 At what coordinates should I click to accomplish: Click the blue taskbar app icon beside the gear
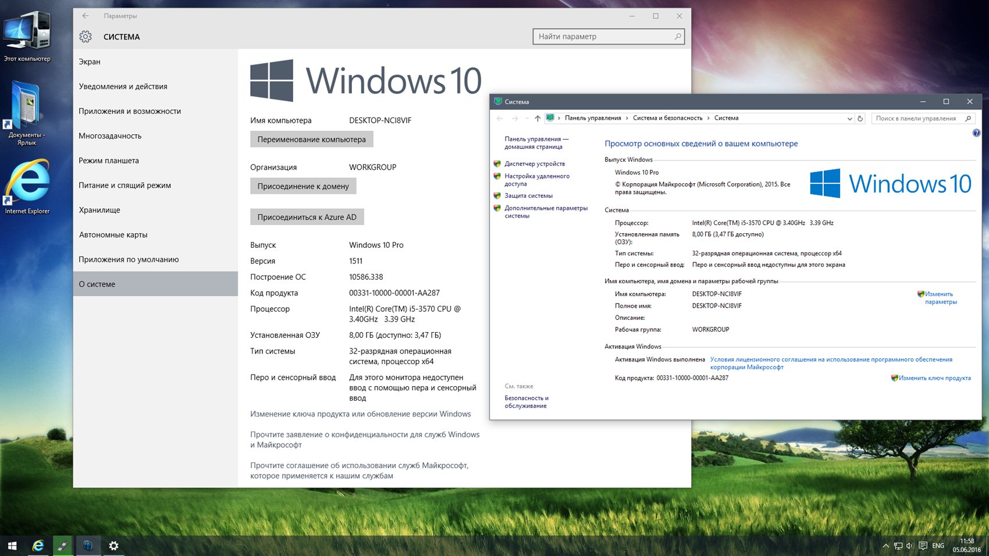[x=88, y=546]
